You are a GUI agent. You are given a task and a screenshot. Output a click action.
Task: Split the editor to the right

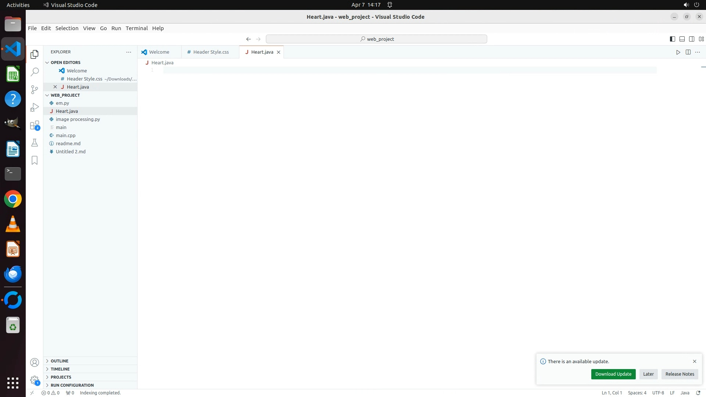(x=688, y=52)
